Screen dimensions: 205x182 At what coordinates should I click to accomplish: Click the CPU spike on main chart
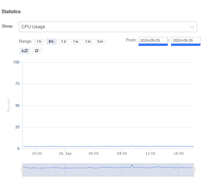click(131, 146)
